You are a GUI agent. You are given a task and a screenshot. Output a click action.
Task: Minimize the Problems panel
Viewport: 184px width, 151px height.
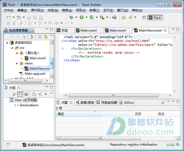click(173, 101)
